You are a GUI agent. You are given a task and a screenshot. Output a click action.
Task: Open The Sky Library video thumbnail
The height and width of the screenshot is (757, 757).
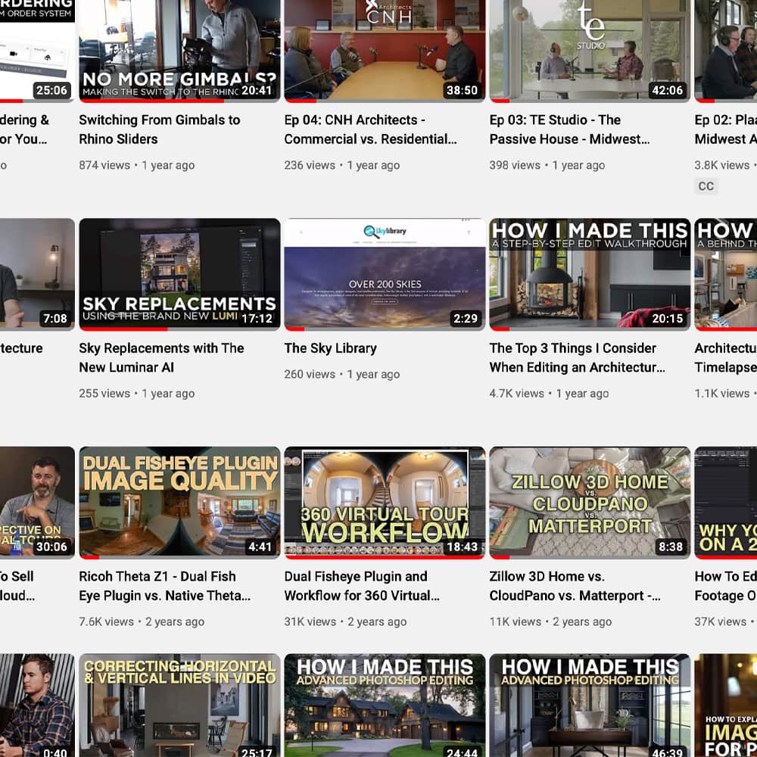click(x=385, y=274)
